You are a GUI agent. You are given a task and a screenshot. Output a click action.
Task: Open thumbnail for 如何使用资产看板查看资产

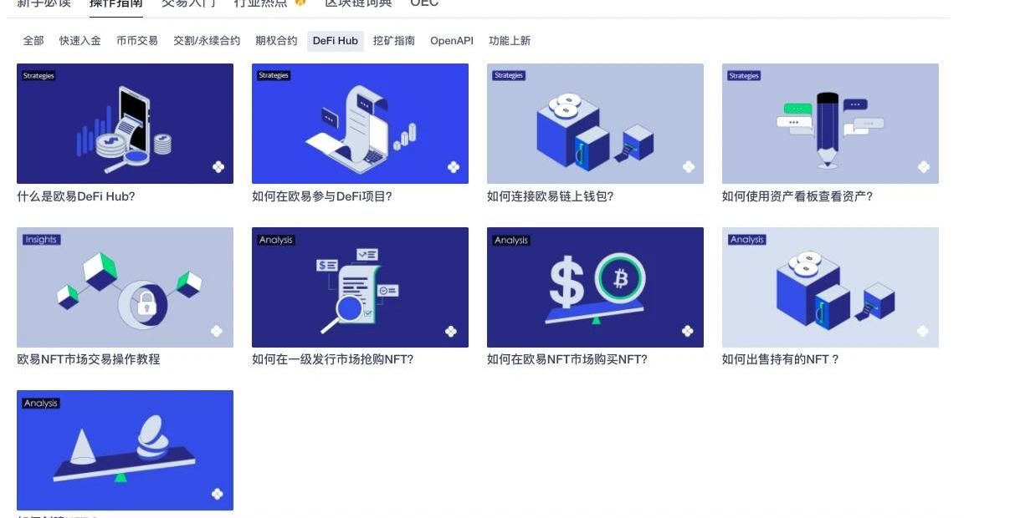830,124
